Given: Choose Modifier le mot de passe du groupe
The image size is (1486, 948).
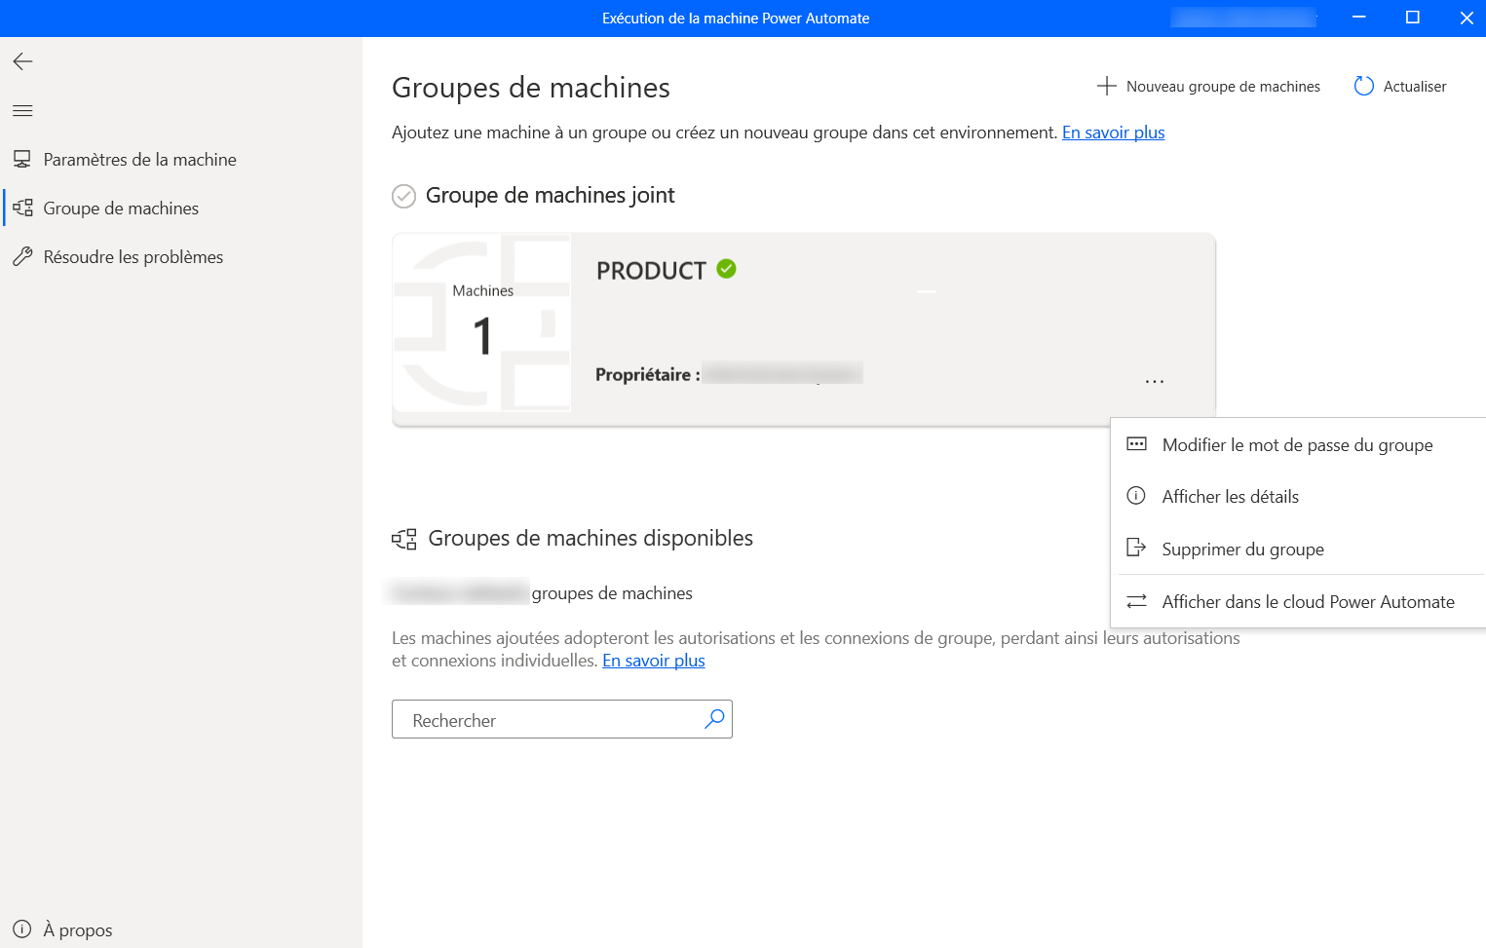Looking at the screenshot, I should pos(1298,444).
